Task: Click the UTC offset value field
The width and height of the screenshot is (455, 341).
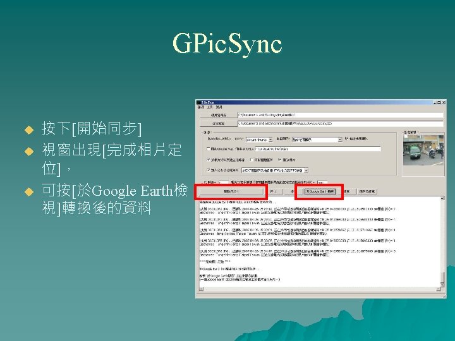Action: (x=224, y=182)
